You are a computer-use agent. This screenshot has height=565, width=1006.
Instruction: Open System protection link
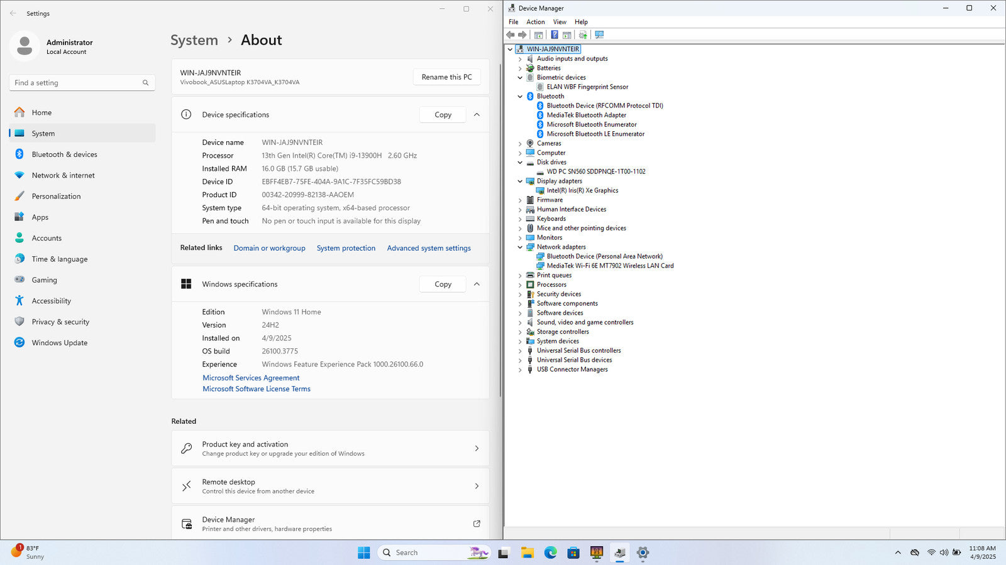click(x=346, y=248)
